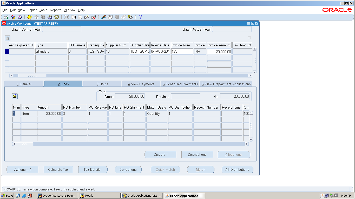This screenshot has width=355, height=199.
Task: Click the Invoice Num field containing 123
Action: (x=182, y=51)
